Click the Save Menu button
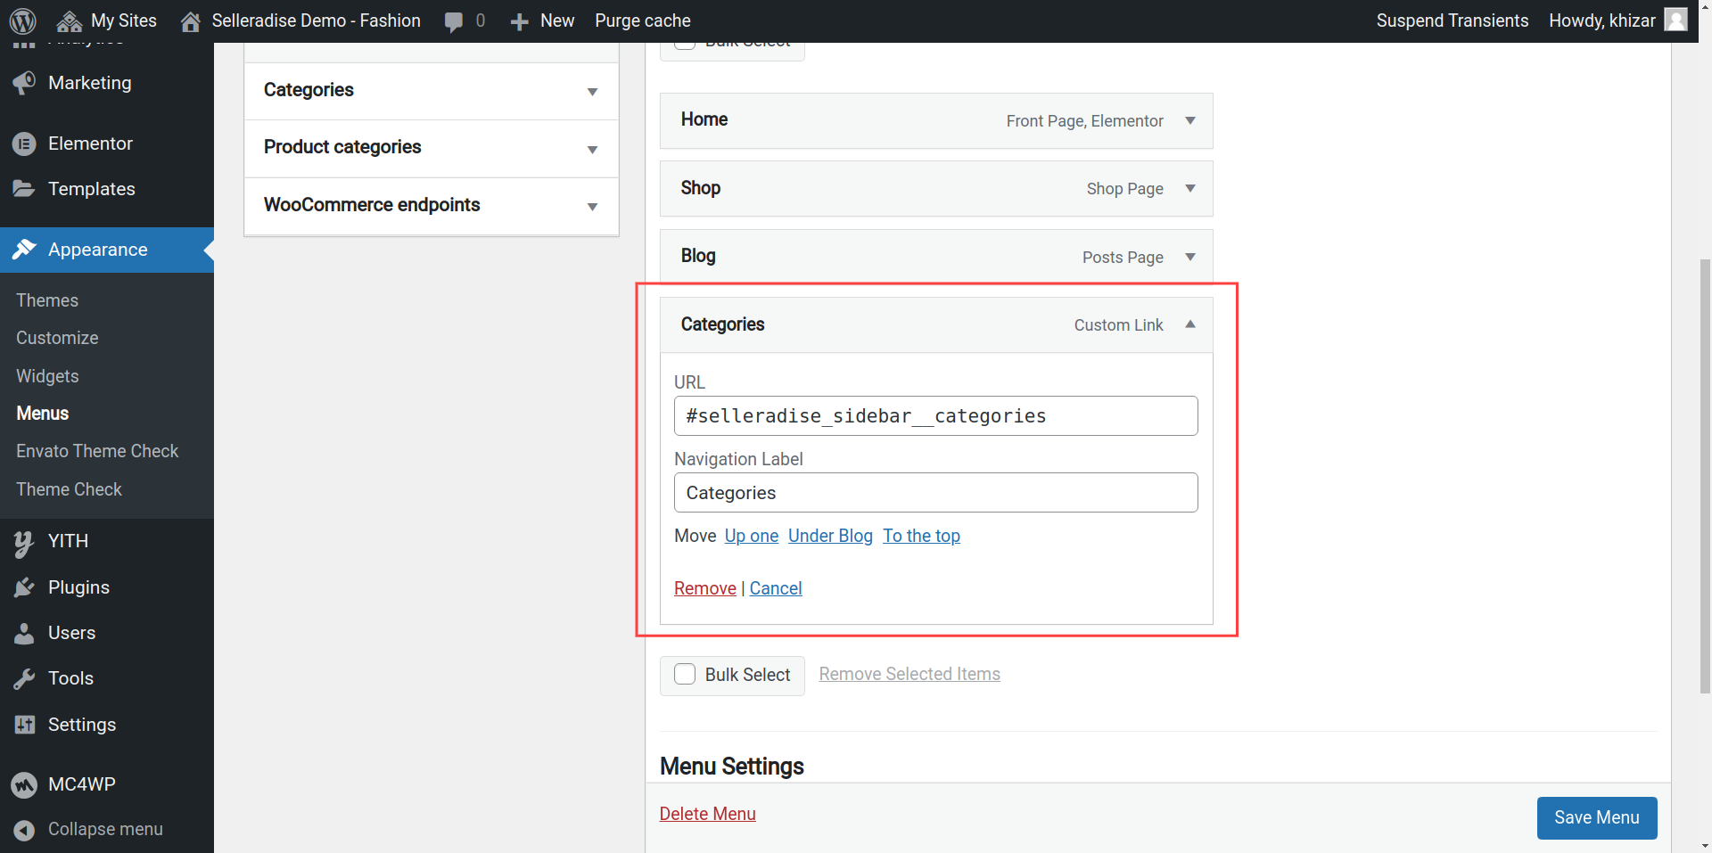This screenshot has width=1712, height=853. coord(1596,817)
